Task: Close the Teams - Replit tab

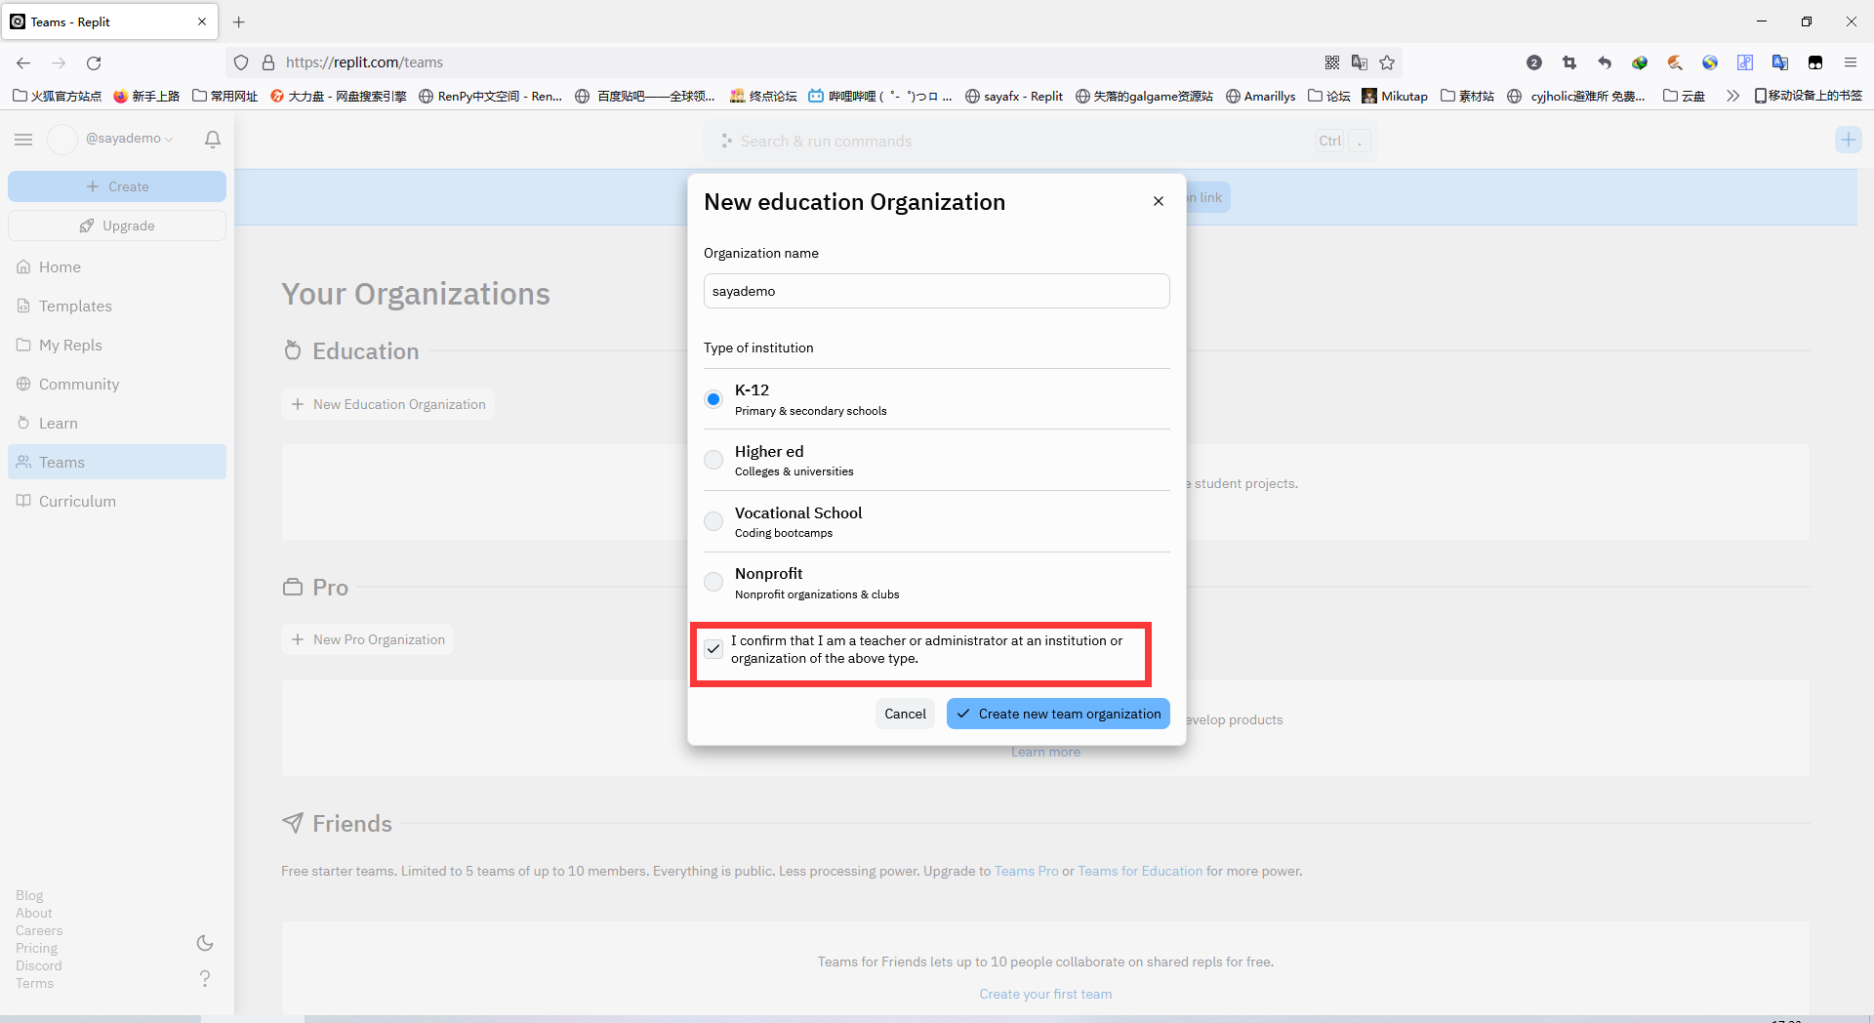Action: coord(202,21)
